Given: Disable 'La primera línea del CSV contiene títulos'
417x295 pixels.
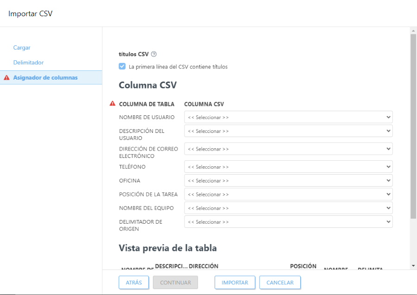Looking at the screenshot, I should (122, 66).
